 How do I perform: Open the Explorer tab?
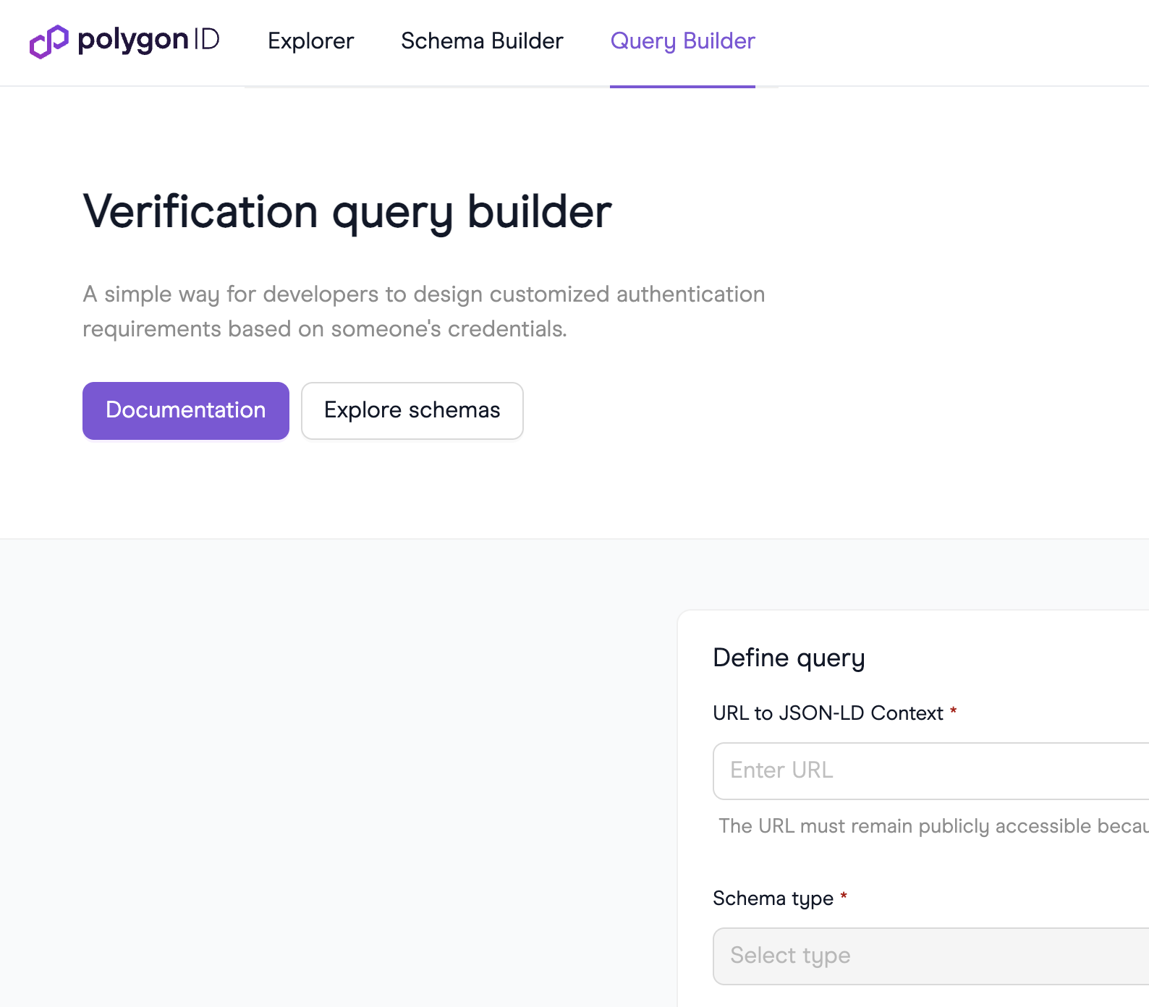click(x=310, y=41)
